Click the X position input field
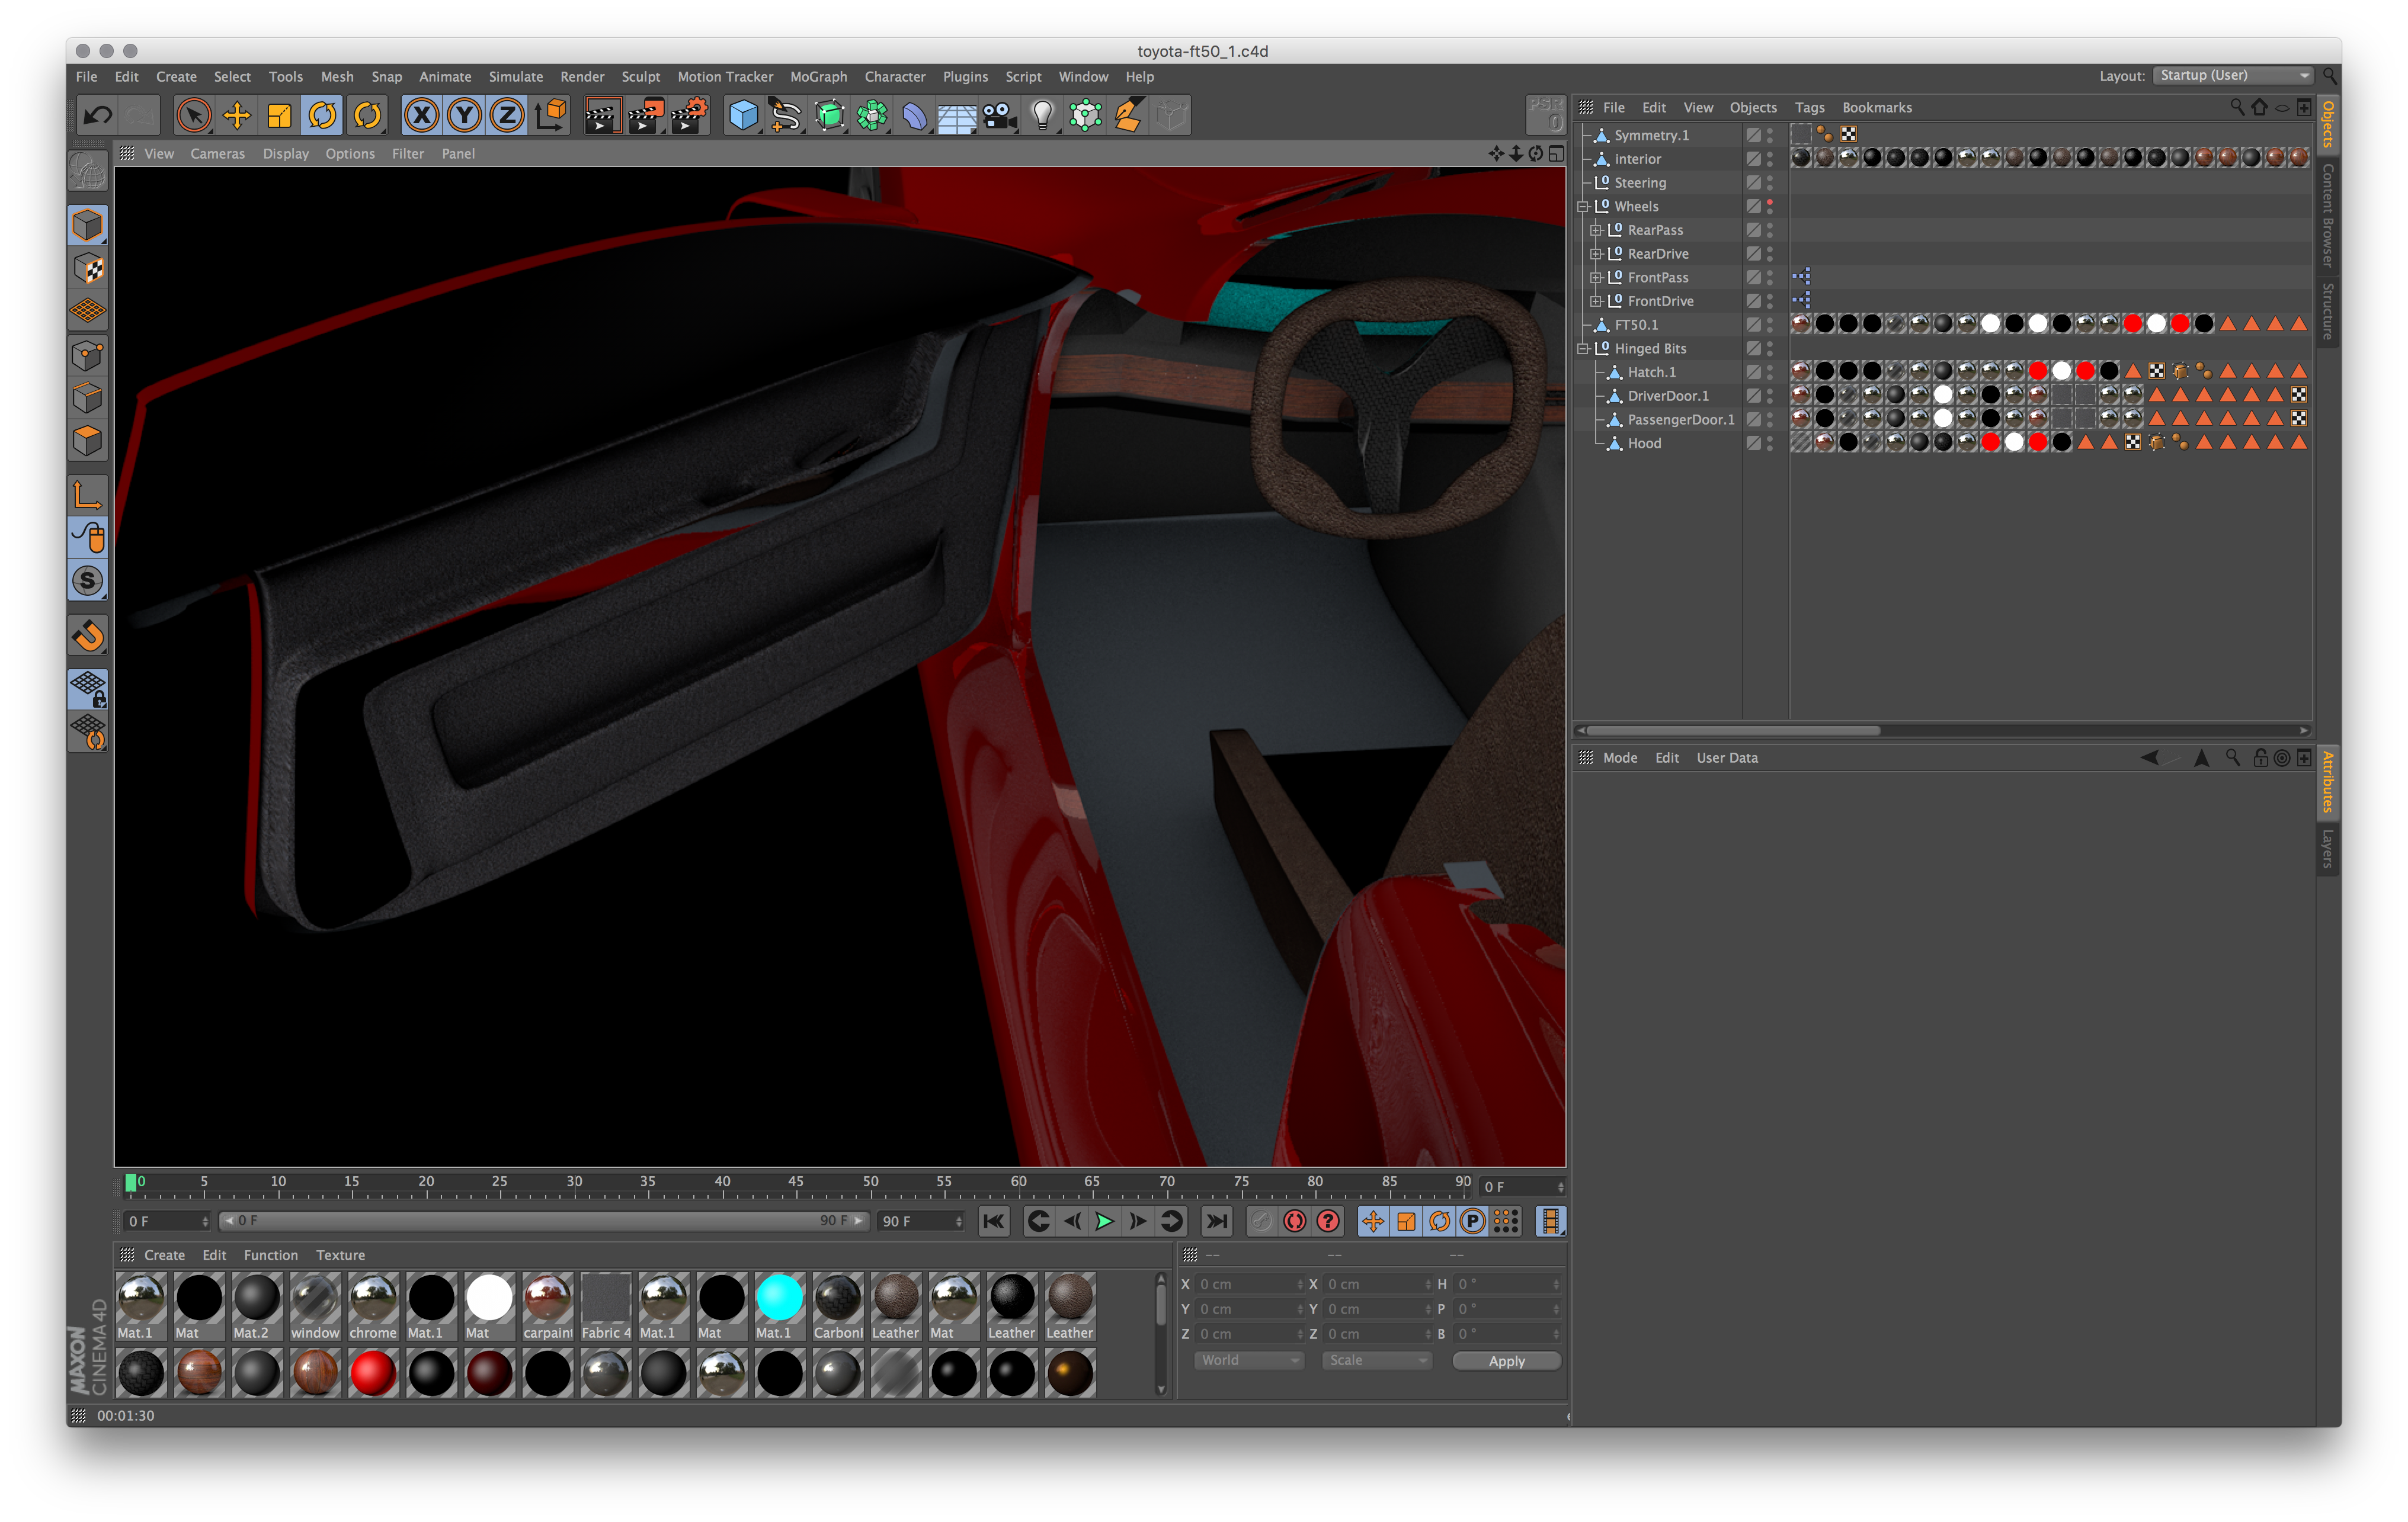2408x1522 pixels. pos(1249,1284)
